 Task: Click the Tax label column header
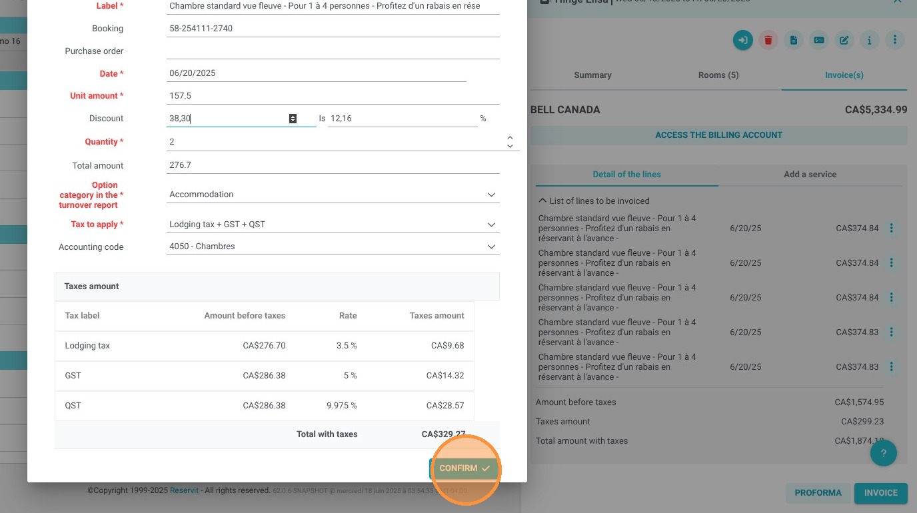click(x=82, y=316)
